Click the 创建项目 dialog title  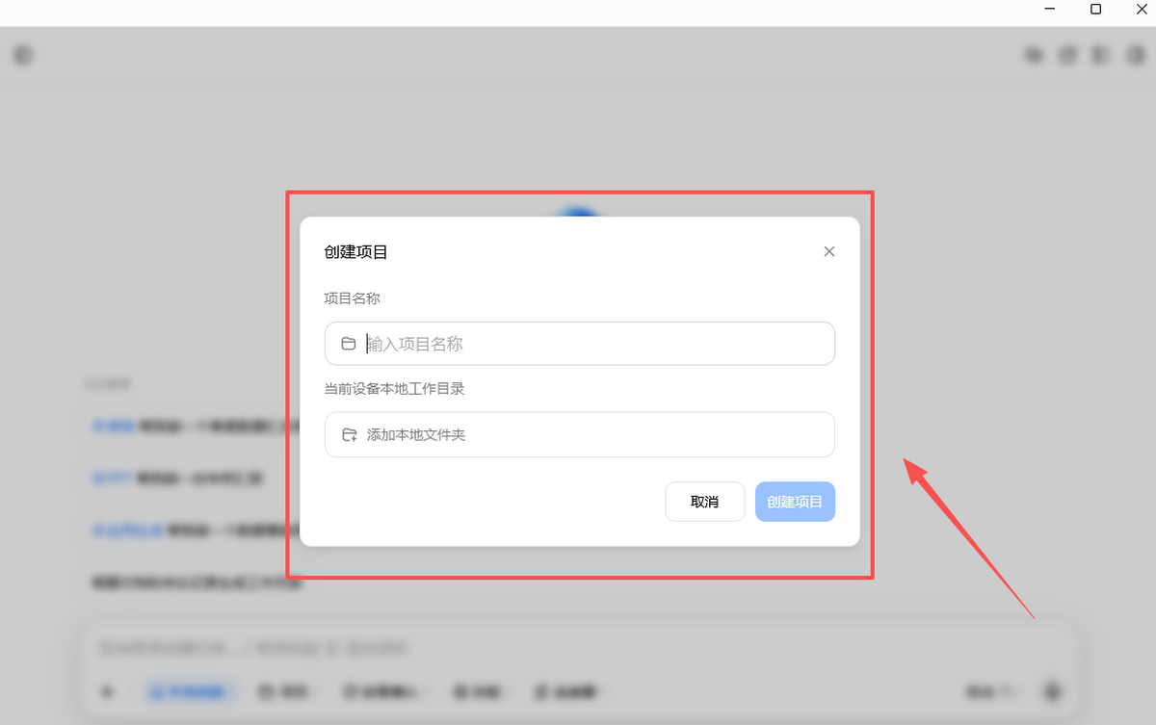coord(356,252)
